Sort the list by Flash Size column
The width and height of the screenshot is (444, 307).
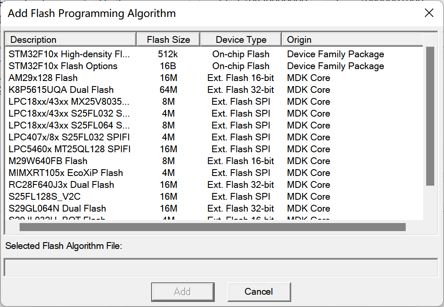pos(168,39)
